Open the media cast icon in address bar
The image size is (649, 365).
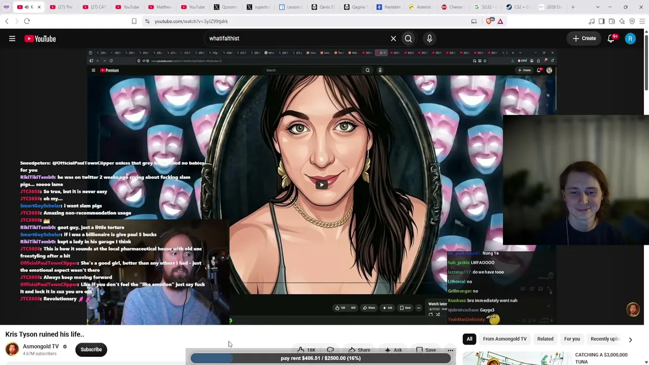coord(474,21)
